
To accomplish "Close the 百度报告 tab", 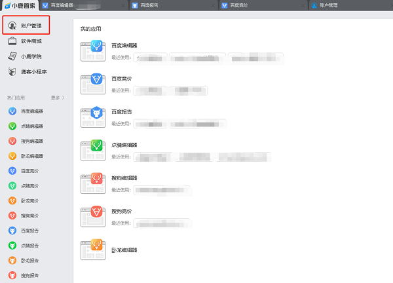I will [213, 5].
